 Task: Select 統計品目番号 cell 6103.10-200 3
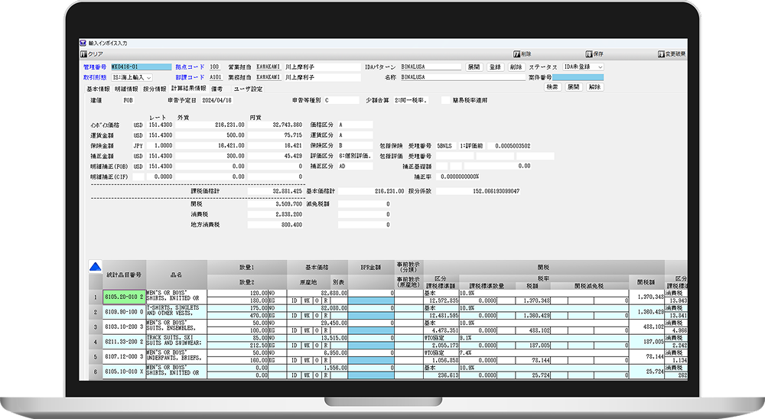pyautogui.click(x=124, y=326)
